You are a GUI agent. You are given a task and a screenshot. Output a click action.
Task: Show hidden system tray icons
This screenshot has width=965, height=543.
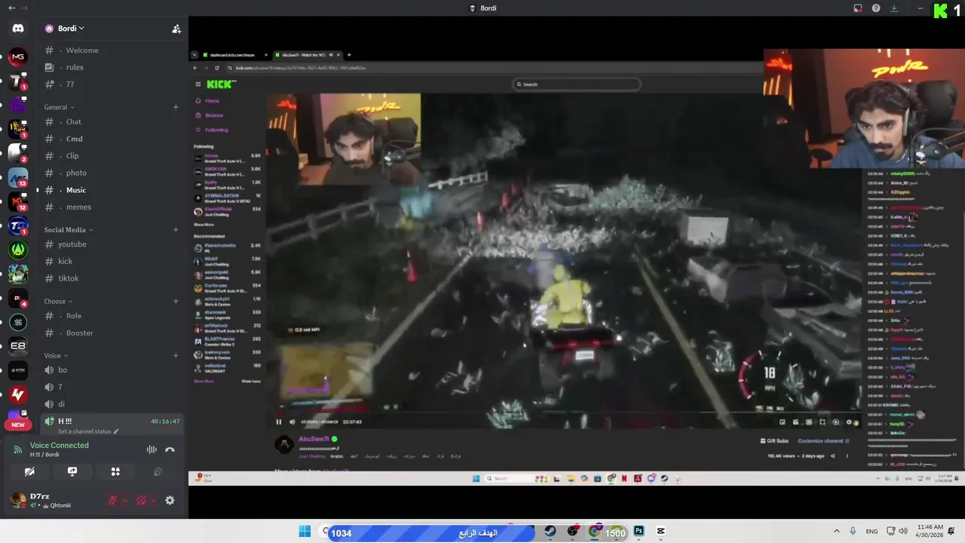(x=836, y=532)
